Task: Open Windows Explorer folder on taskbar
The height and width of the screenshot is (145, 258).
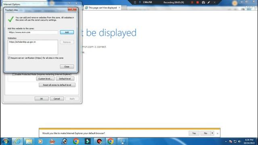Action: tap(29, 141)
